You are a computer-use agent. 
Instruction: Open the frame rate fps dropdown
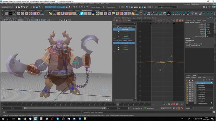click(166, 108)
